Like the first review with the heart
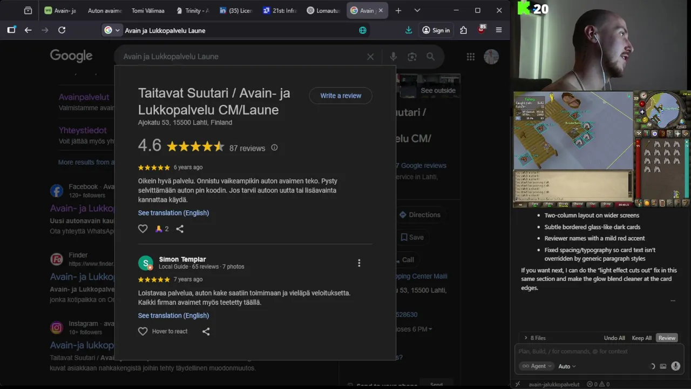691x389 pixels. (143, 229)
